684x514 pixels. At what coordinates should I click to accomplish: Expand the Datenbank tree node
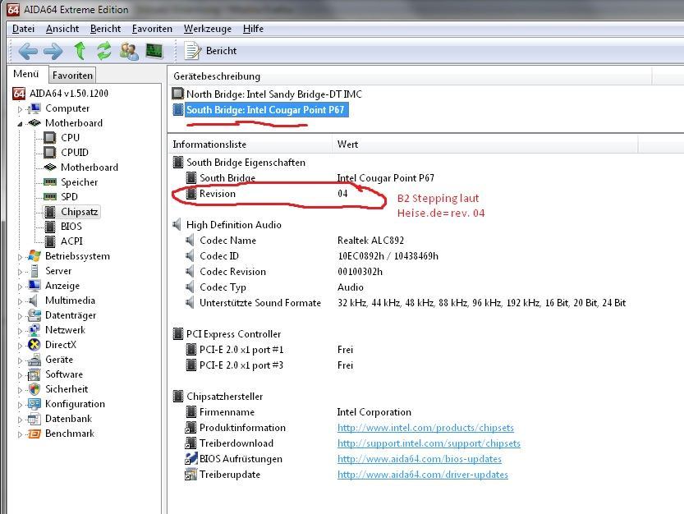point(20,420)
